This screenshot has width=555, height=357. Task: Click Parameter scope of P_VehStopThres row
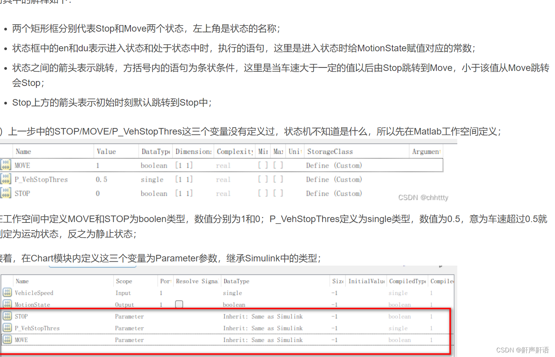pos(129,328)
